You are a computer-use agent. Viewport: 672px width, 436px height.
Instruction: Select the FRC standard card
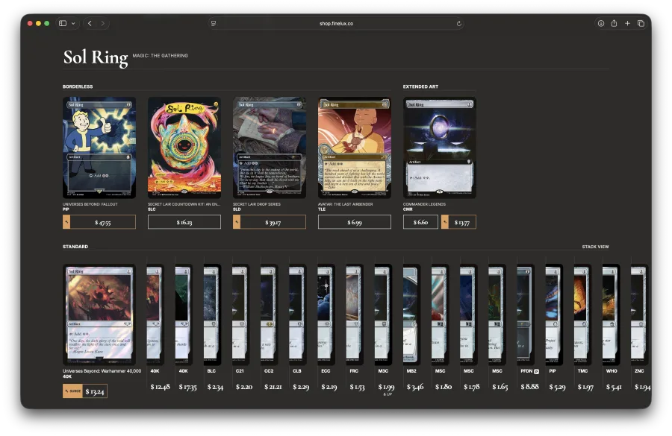355,314
